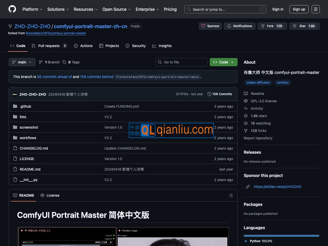
Task: Switch to the Pull requests tab
Action: pyautogui.click(x=49, y=46)
